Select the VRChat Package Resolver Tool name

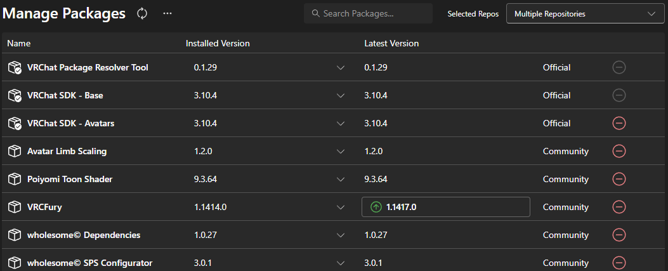tap(88, 67)
